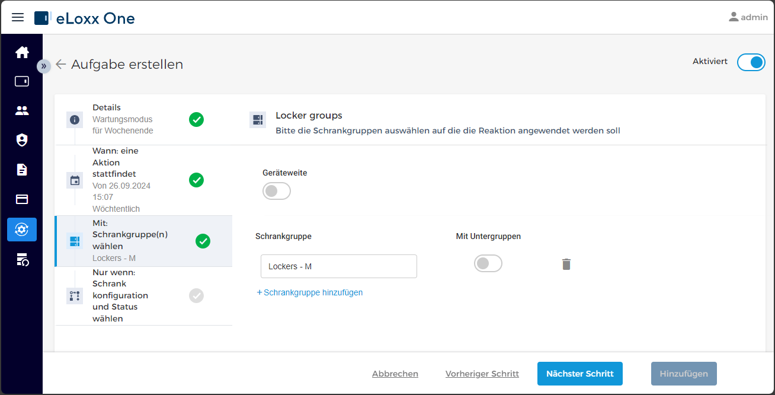The height and width of the screenshot is (395, 775).
Task: Click the configuration icon of the Nur wenn step
Action: [x=75, y=296]
